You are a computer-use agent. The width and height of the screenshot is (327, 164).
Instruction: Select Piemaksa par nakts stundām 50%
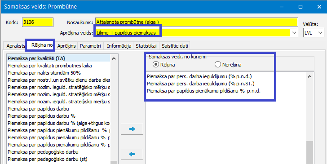coord(58,73)
